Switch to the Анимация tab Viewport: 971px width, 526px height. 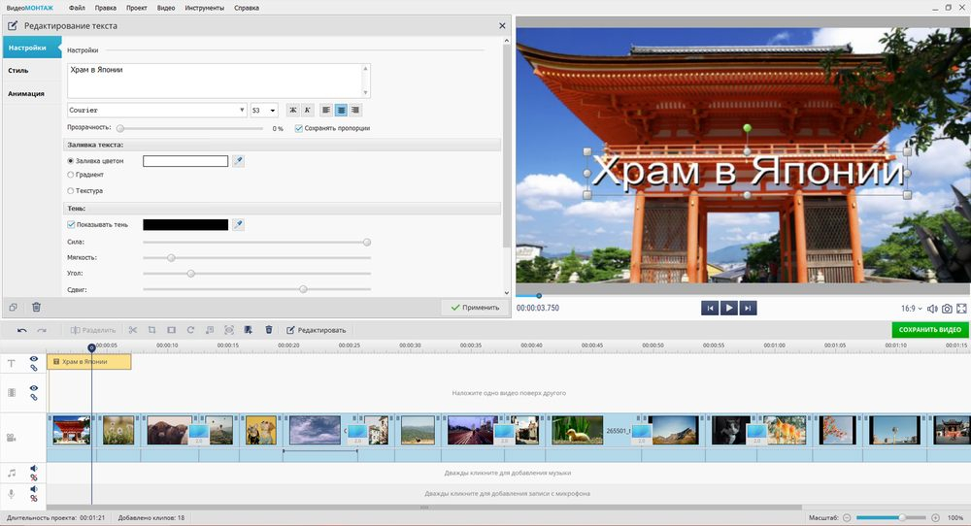[x=26, y=93]
